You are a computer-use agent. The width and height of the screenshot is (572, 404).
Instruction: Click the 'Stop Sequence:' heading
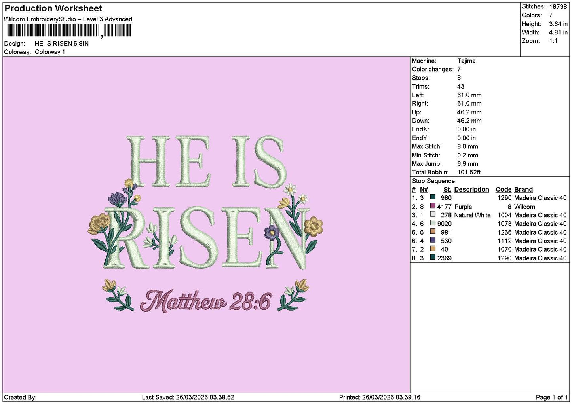click(434, 181)
